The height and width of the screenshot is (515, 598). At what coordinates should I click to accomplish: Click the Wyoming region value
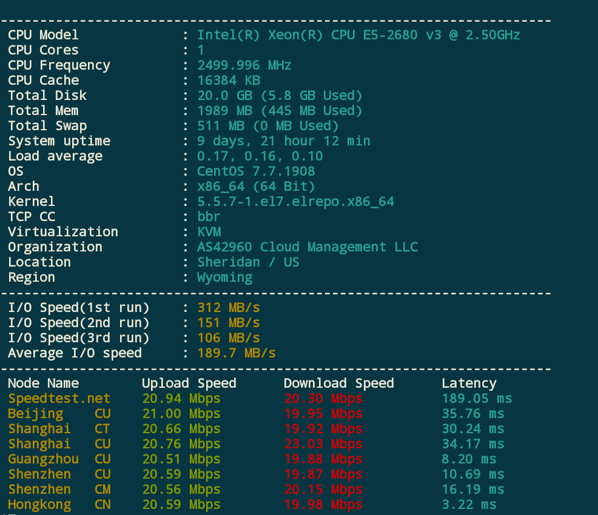[224, 277]
